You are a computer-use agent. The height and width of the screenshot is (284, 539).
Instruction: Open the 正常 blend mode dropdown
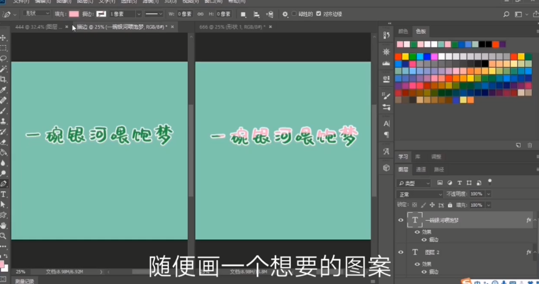[x=419, y=194]
